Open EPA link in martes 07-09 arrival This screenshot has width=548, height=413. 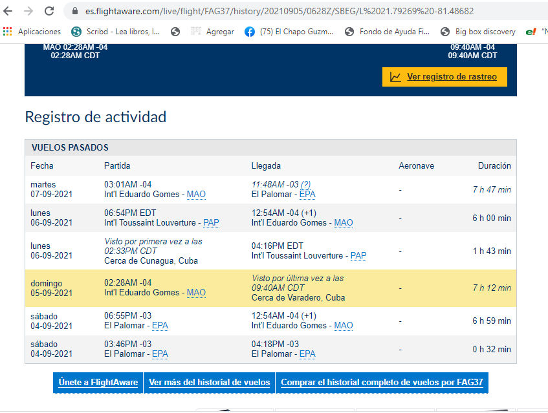pyautogui.click(x=307, y=194)
